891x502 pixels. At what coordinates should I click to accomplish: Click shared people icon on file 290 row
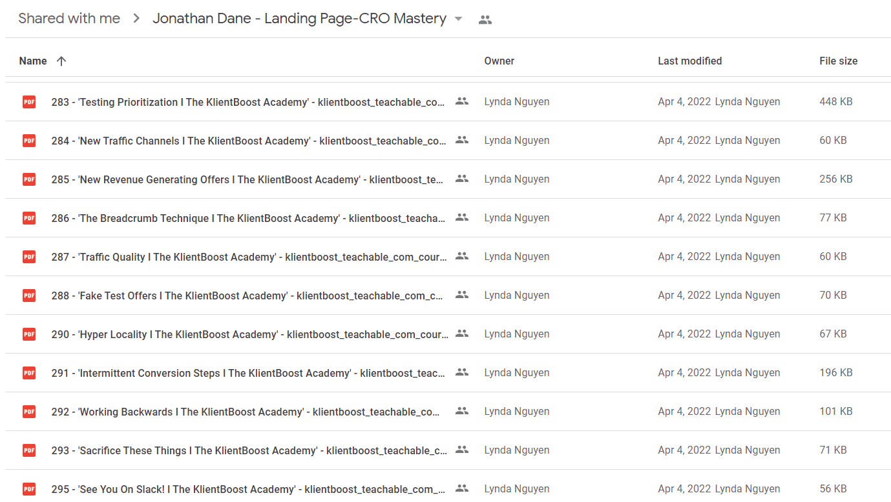(x=461, y=334)
